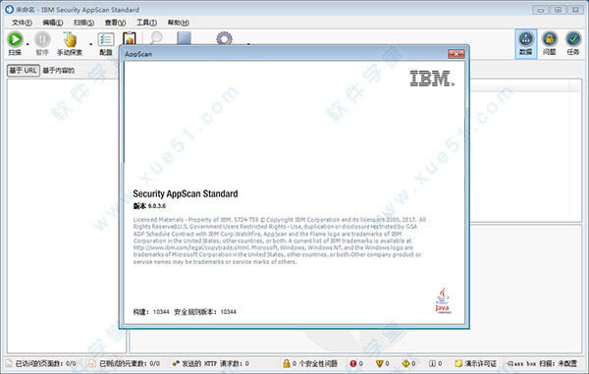Switch to the 数据 data view icon
This screenshot has height=374, width=589.
click(x=526, y=38)
